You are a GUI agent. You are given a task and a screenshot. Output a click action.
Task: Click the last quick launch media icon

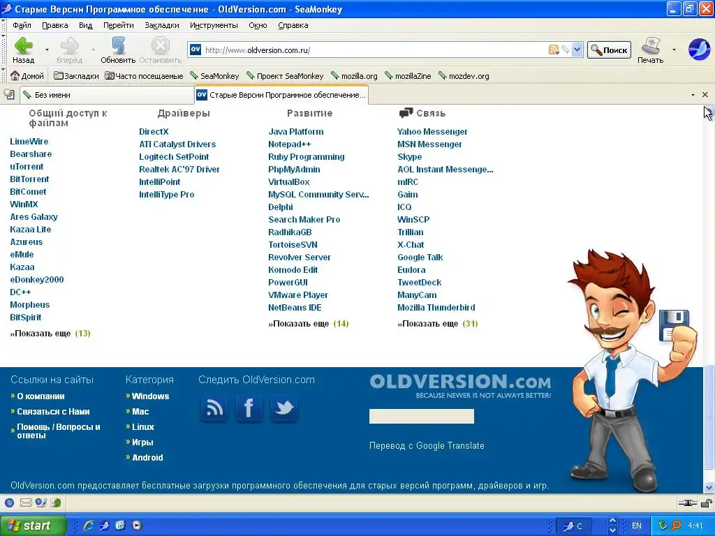136,526
